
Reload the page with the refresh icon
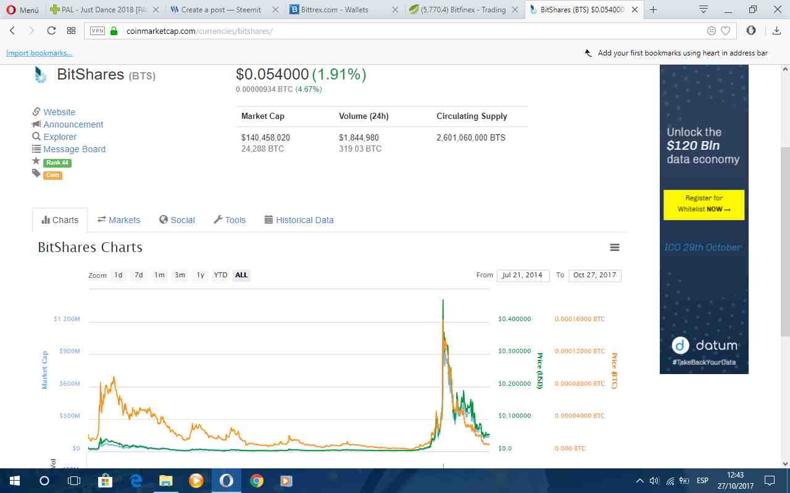(x=51, y=31)
